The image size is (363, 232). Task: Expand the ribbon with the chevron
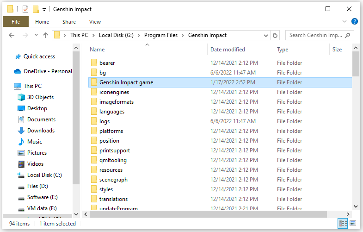pos(344,22)
